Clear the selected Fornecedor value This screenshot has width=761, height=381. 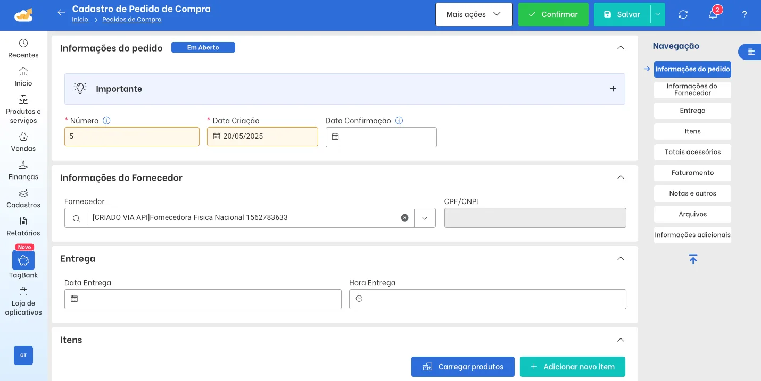coord(404,218)
